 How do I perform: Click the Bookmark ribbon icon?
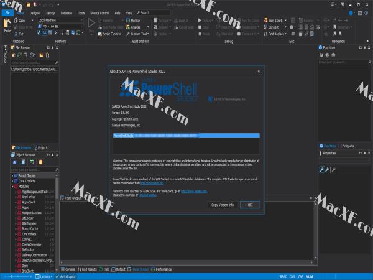click(334, 27)
